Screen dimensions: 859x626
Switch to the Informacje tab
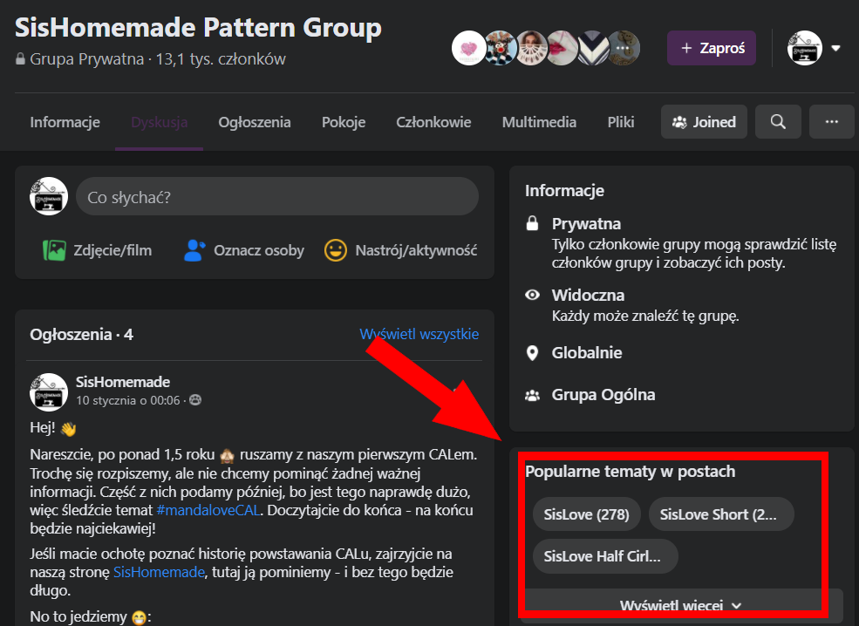click(65, 122)
